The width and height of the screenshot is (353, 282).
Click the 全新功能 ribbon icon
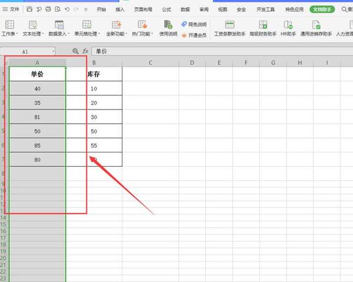(116, 25)
